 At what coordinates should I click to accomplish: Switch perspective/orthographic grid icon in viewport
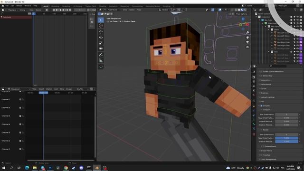247,47
